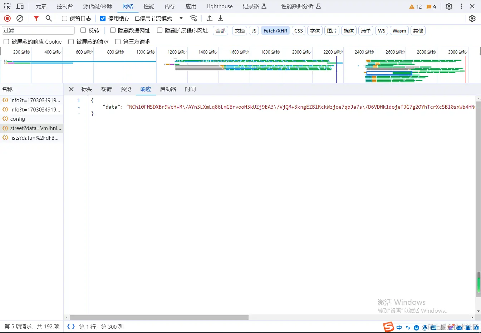Screen dimensions: 481x333
Task: Open the network search magnifier
Action: tap(49, 18)
